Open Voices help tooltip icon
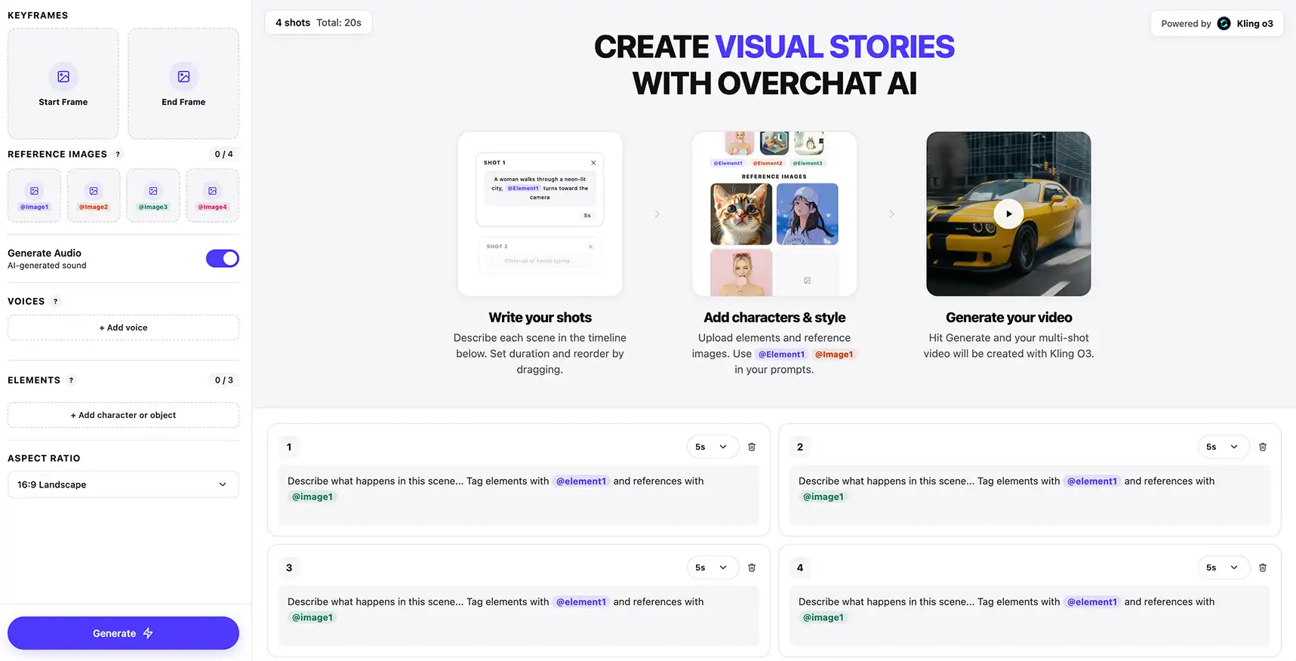Screen dimensions: 1296x661 coord(55,301)
